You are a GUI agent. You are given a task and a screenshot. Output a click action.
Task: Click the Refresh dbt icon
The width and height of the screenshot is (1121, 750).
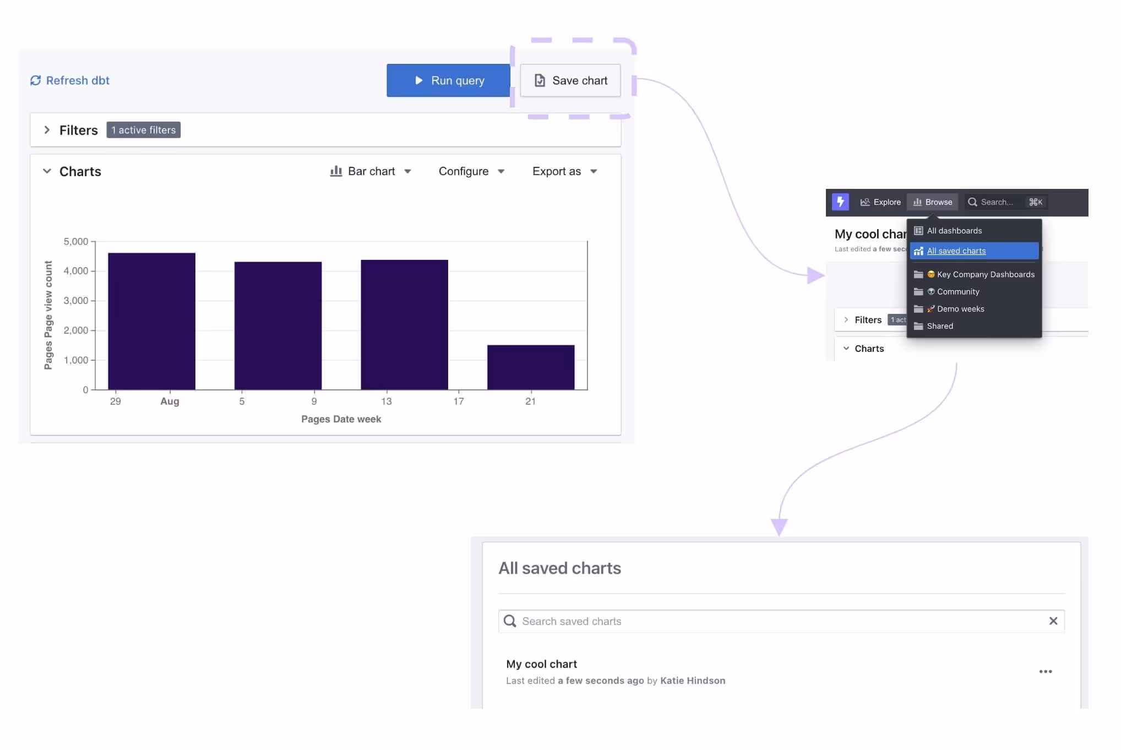36,80
